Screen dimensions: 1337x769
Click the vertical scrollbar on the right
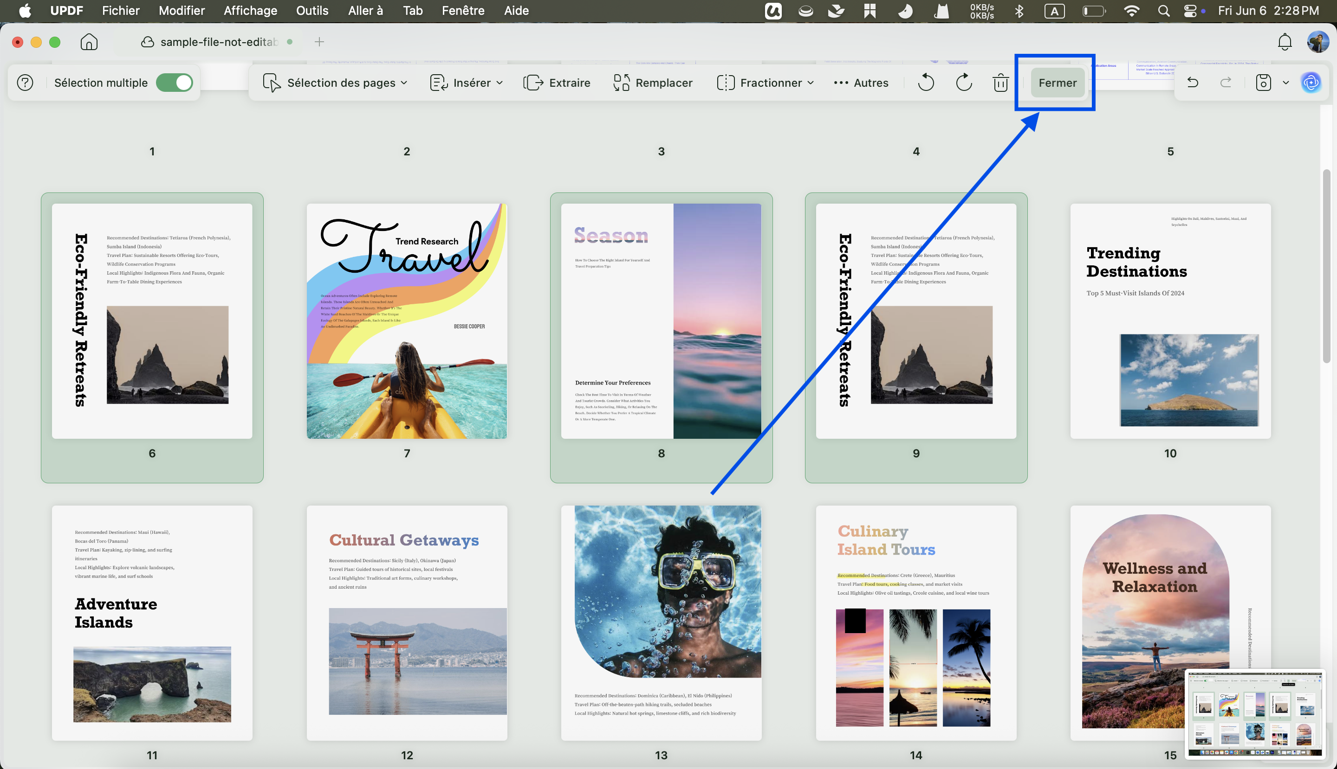1326,266
